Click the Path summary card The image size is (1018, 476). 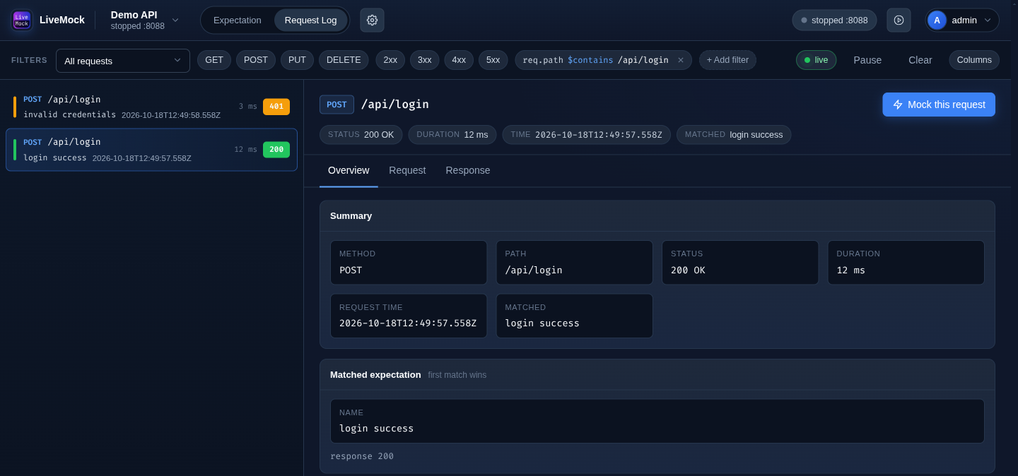tap(575, 263)
